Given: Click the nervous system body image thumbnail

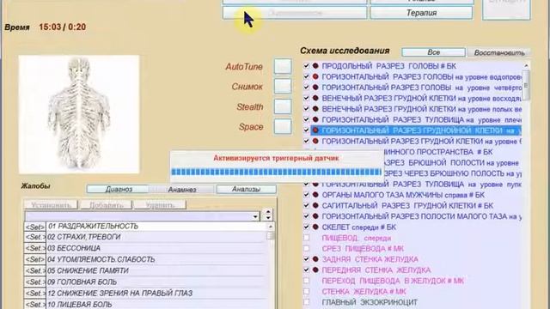Looking at the screenshot, I should pyautogui.click(x=79, y=114).
